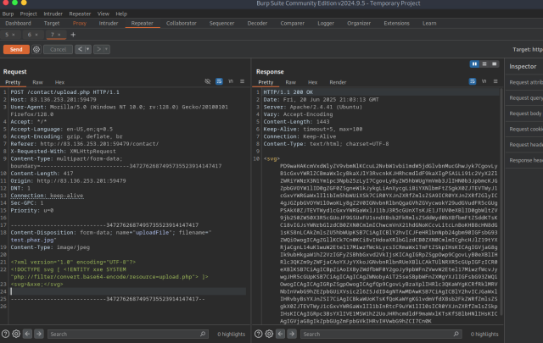Switch to the Comparer tab
Screen dimensions: 543x343
tap(292, 23)
